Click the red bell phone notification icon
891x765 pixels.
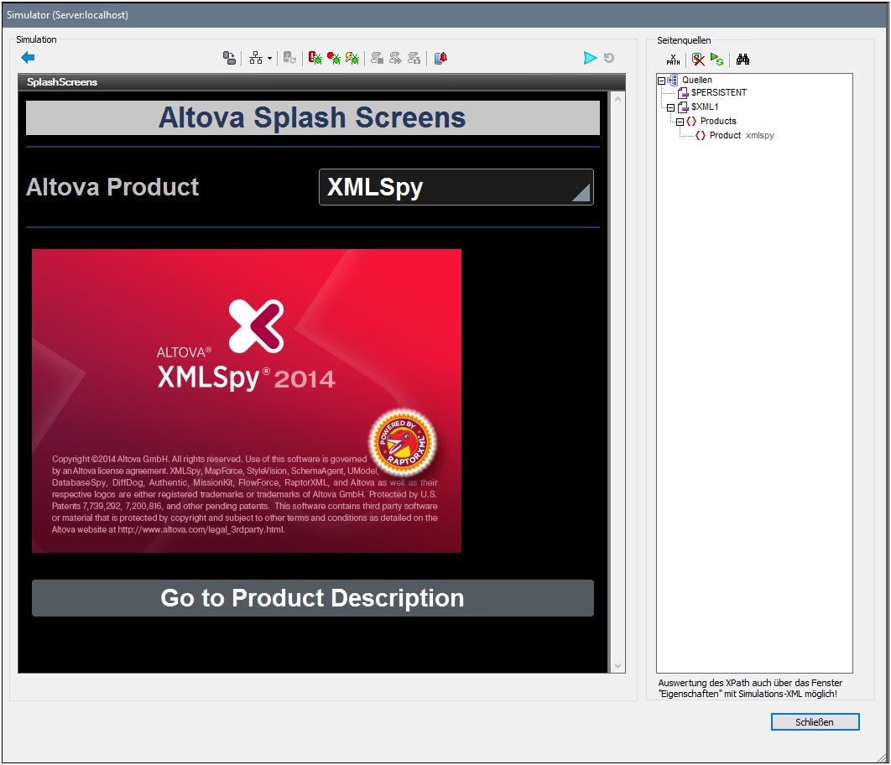[440, 58]
